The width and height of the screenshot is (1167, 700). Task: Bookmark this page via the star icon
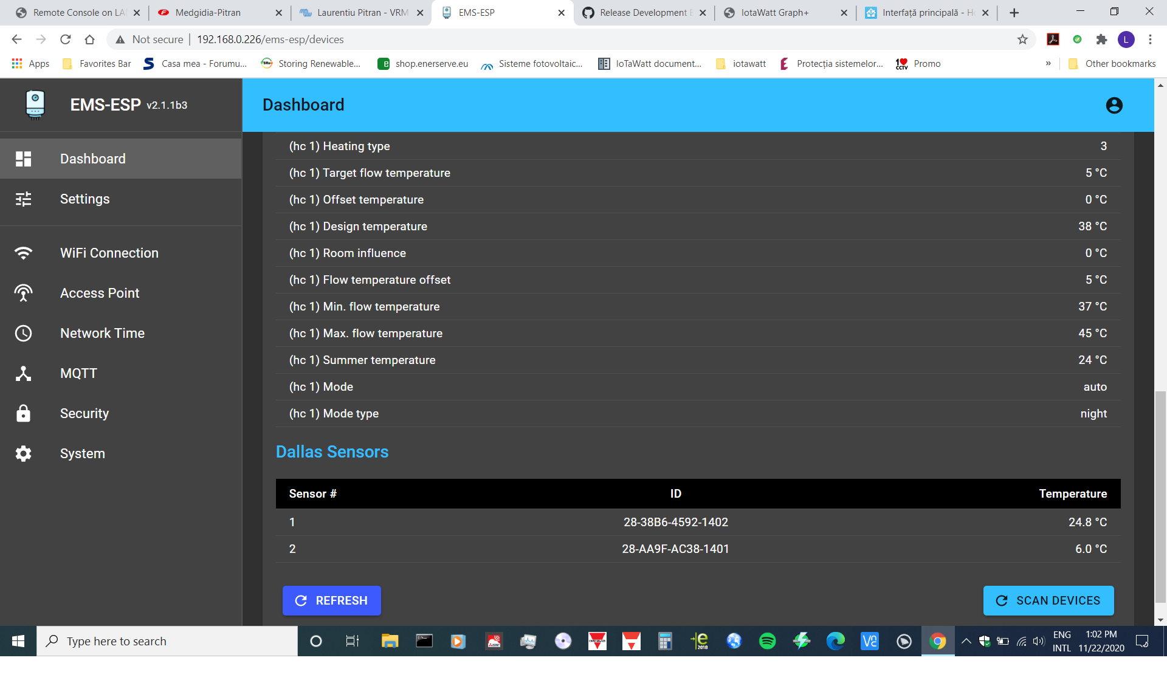coord(1023,39)
